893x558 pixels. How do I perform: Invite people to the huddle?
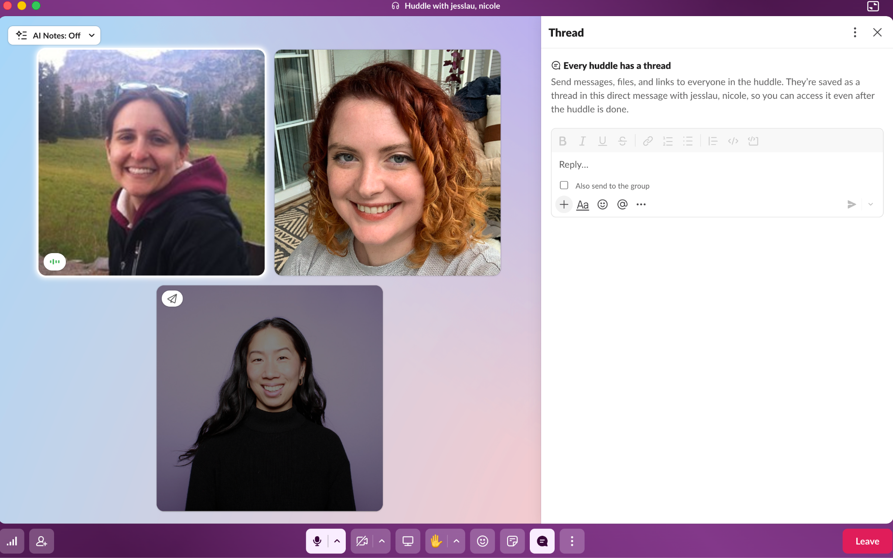41,541
